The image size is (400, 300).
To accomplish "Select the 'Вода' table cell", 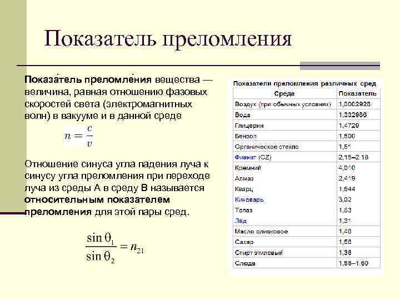I will 284,115.
